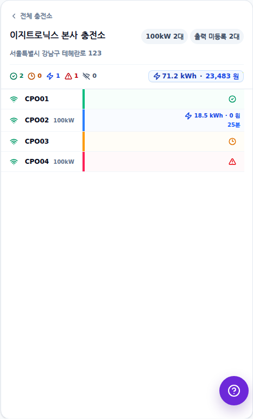
Task: Click the 100kW 2대 badge
Action: coord(165,36)
